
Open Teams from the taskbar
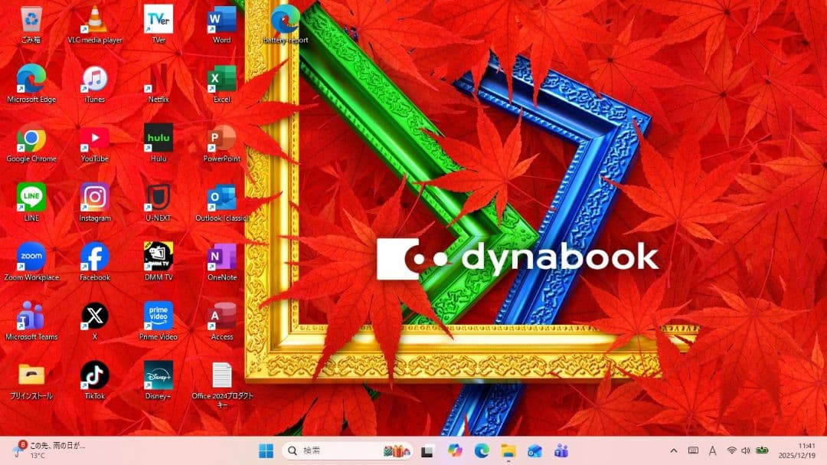(561, 450)
